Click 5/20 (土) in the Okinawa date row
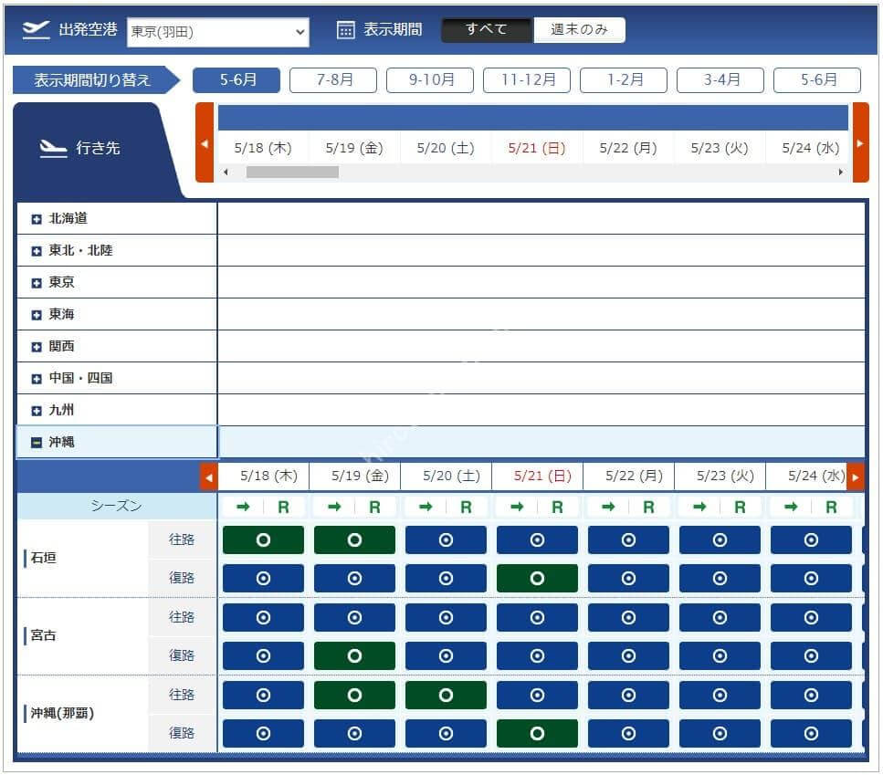The image size is (883, 775). point(451,477)
